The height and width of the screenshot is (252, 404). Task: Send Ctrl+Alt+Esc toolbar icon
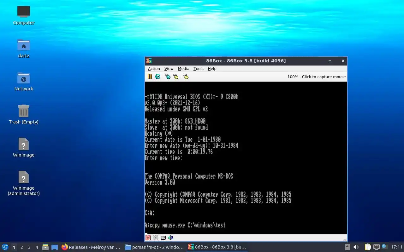[176, 77]
